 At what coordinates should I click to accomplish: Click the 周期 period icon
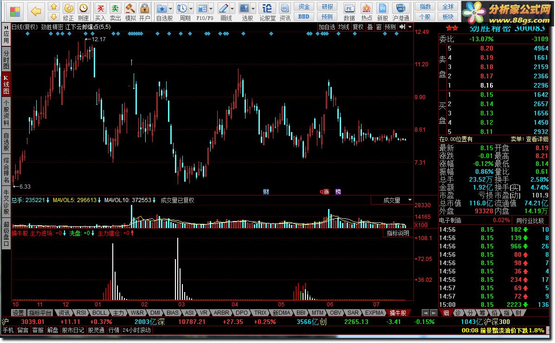[x=183, y=12]
